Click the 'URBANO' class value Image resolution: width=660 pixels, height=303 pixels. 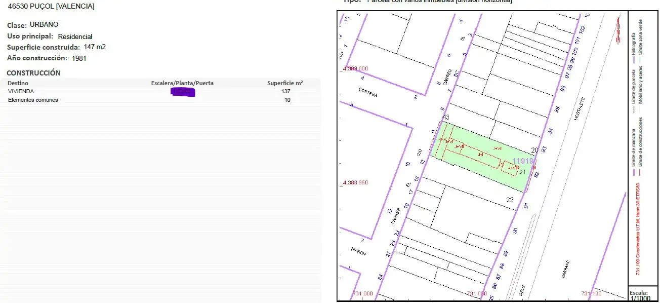(44, 24)
